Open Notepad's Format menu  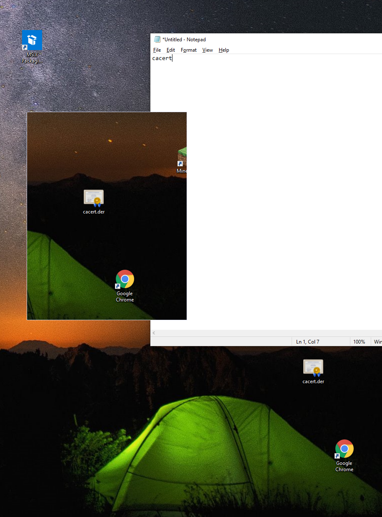(189, 50)
